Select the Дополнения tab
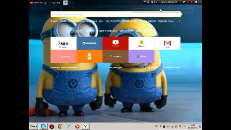 126,31
